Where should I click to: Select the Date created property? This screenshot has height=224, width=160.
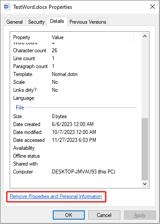tap(27, 124)
